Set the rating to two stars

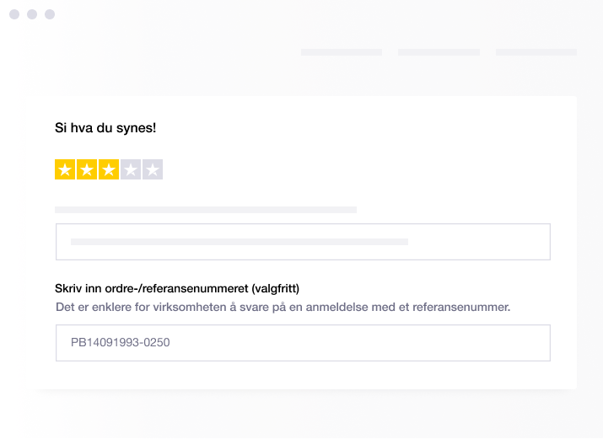click(x=87, y=169)
